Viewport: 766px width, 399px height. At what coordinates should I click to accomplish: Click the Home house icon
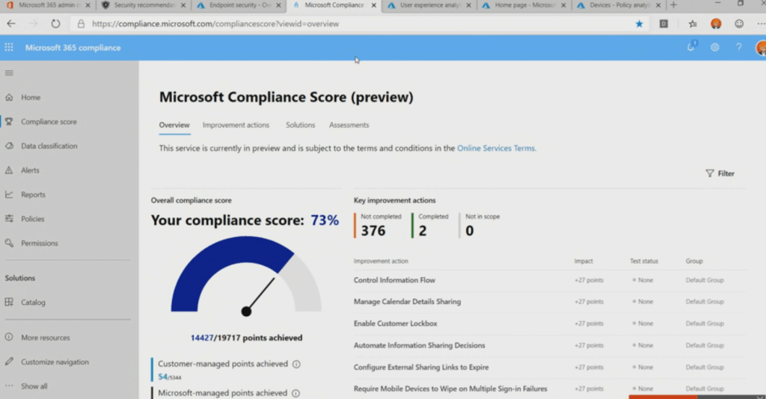click(x=9, y=97)
